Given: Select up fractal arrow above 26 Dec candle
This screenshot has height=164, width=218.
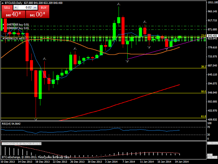Looking at the screenshot, I should click(75, 49).
